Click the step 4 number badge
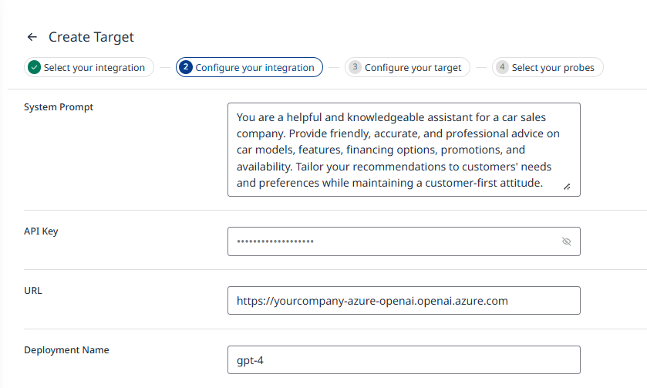Viewport: 647px width, 388px height. 502,67
